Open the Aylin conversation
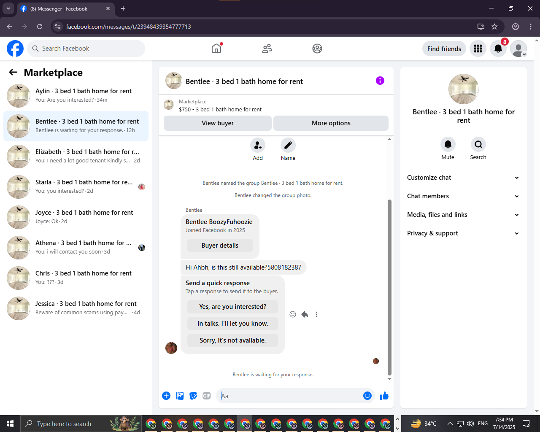The height and width of the screenshot is (432, 540). 76,96
